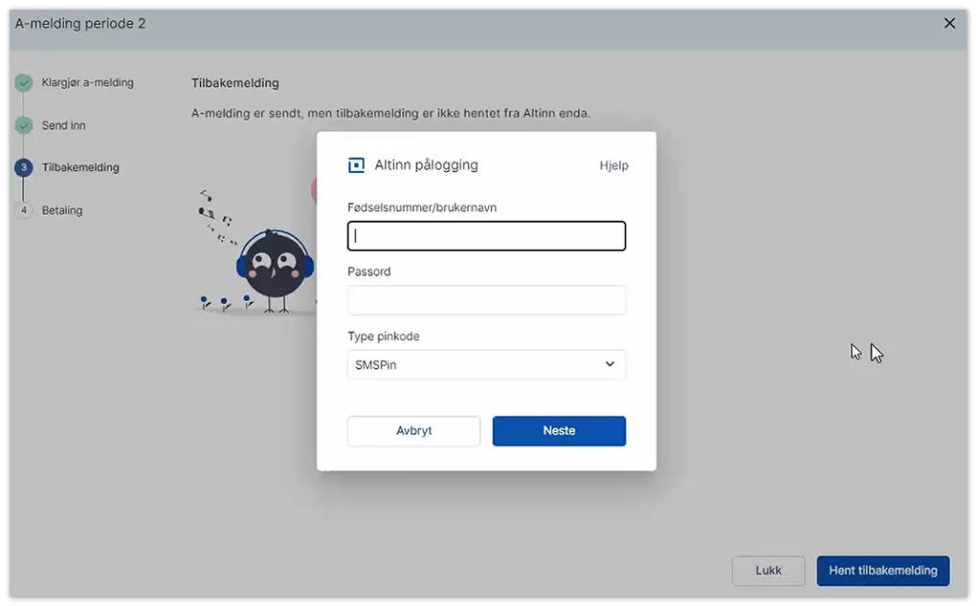Screen dimensions: 976x606
Task: Click the green checkmark beside Klargjør a-melding
Action: (24, 83)
